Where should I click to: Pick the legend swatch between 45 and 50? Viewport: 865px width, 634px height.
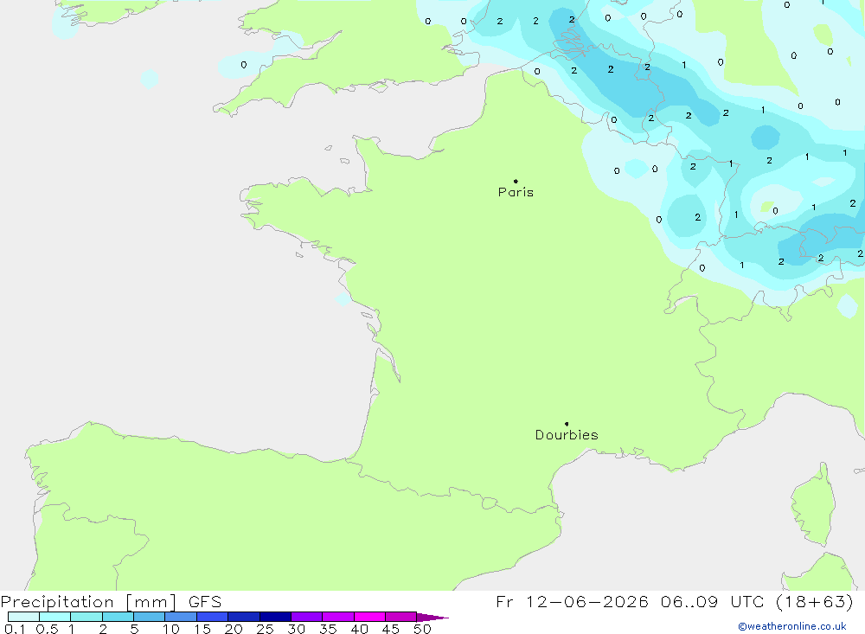tap(401, 617)
